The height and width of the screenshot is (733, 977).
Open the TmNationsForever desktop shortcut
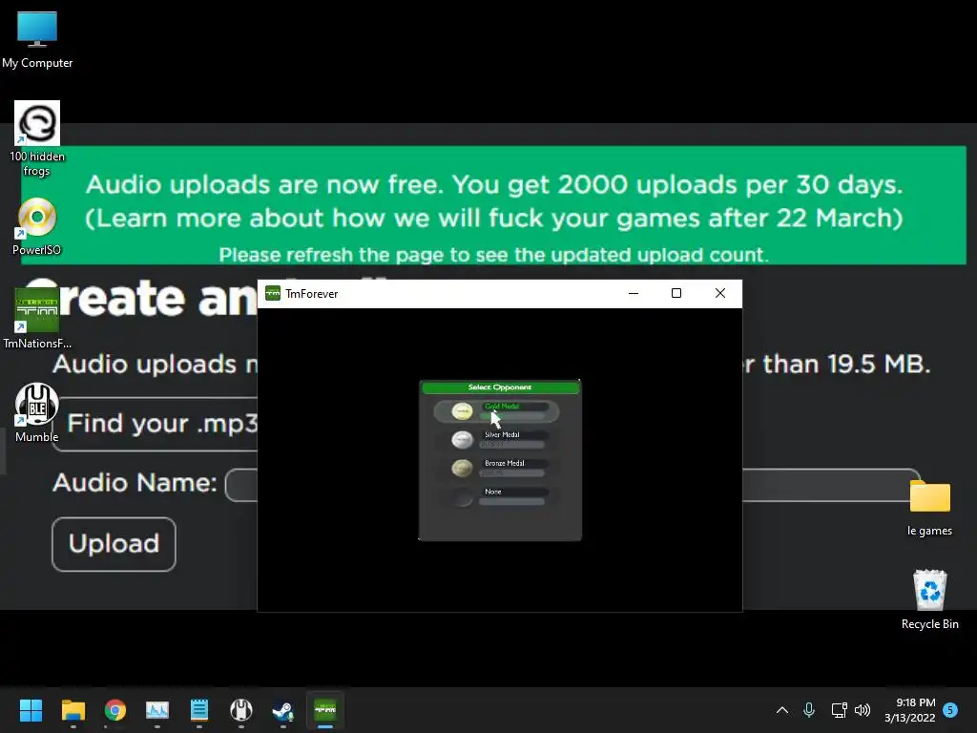pos(37,319)
